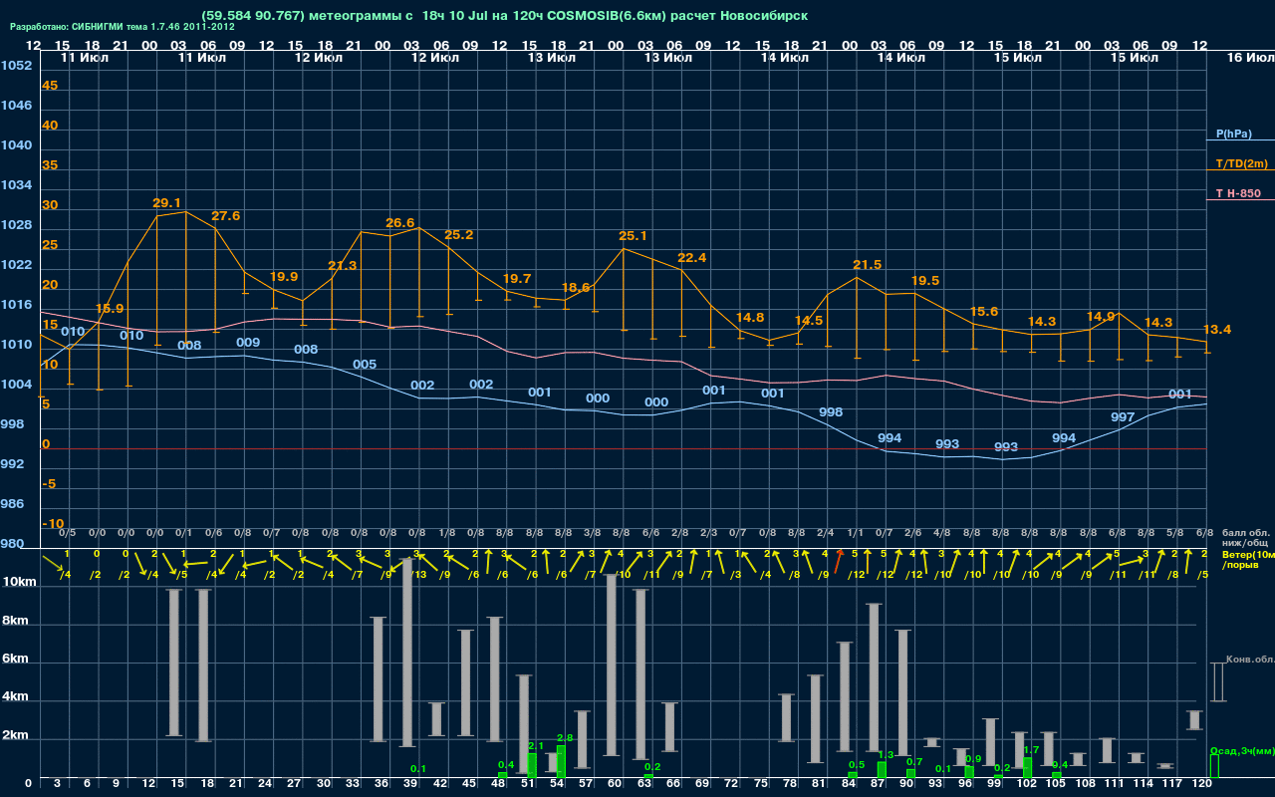Click the 27.6 temperature label
The image size is (1275, 797).
tap(225, 216)
